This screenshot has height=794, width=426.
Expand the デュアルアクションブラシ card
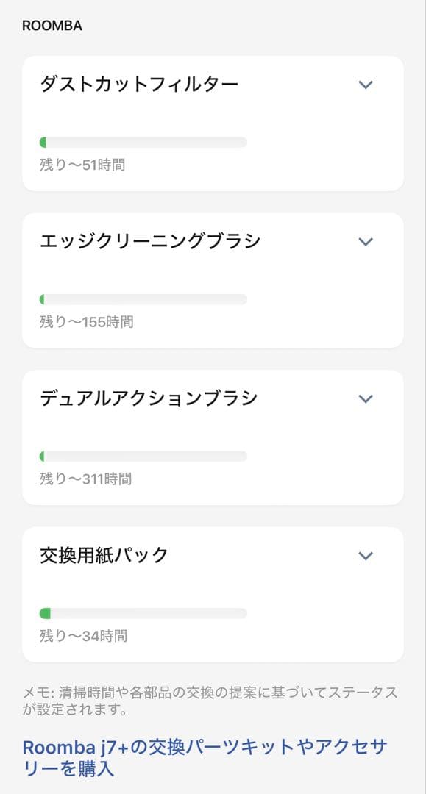[x=213, y=398]
